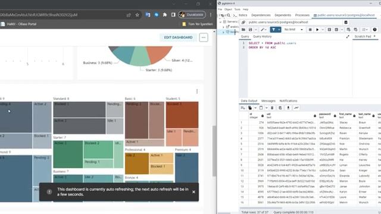381x214 pixels.
Task: Open the Help menu in pgAdmin
Action: (x=246, y=10)
